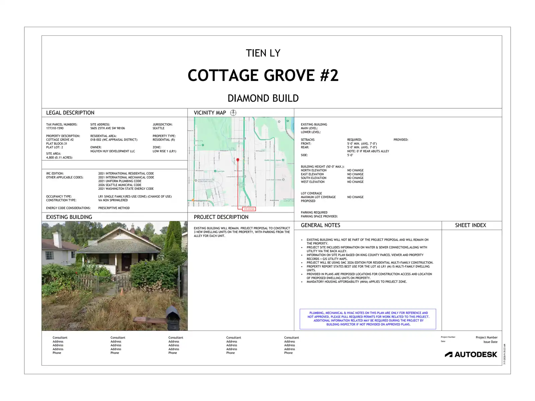Click owner NGUYEN HUY DEVELOPMENT LLC
Image resolution: width=535 pixels, height=401 pixels.
(113, 151)
